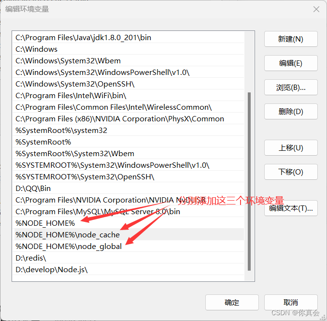327x321 pixels.
Task: Select the %NODE_HOME% entry
Action: click(128, 223)
